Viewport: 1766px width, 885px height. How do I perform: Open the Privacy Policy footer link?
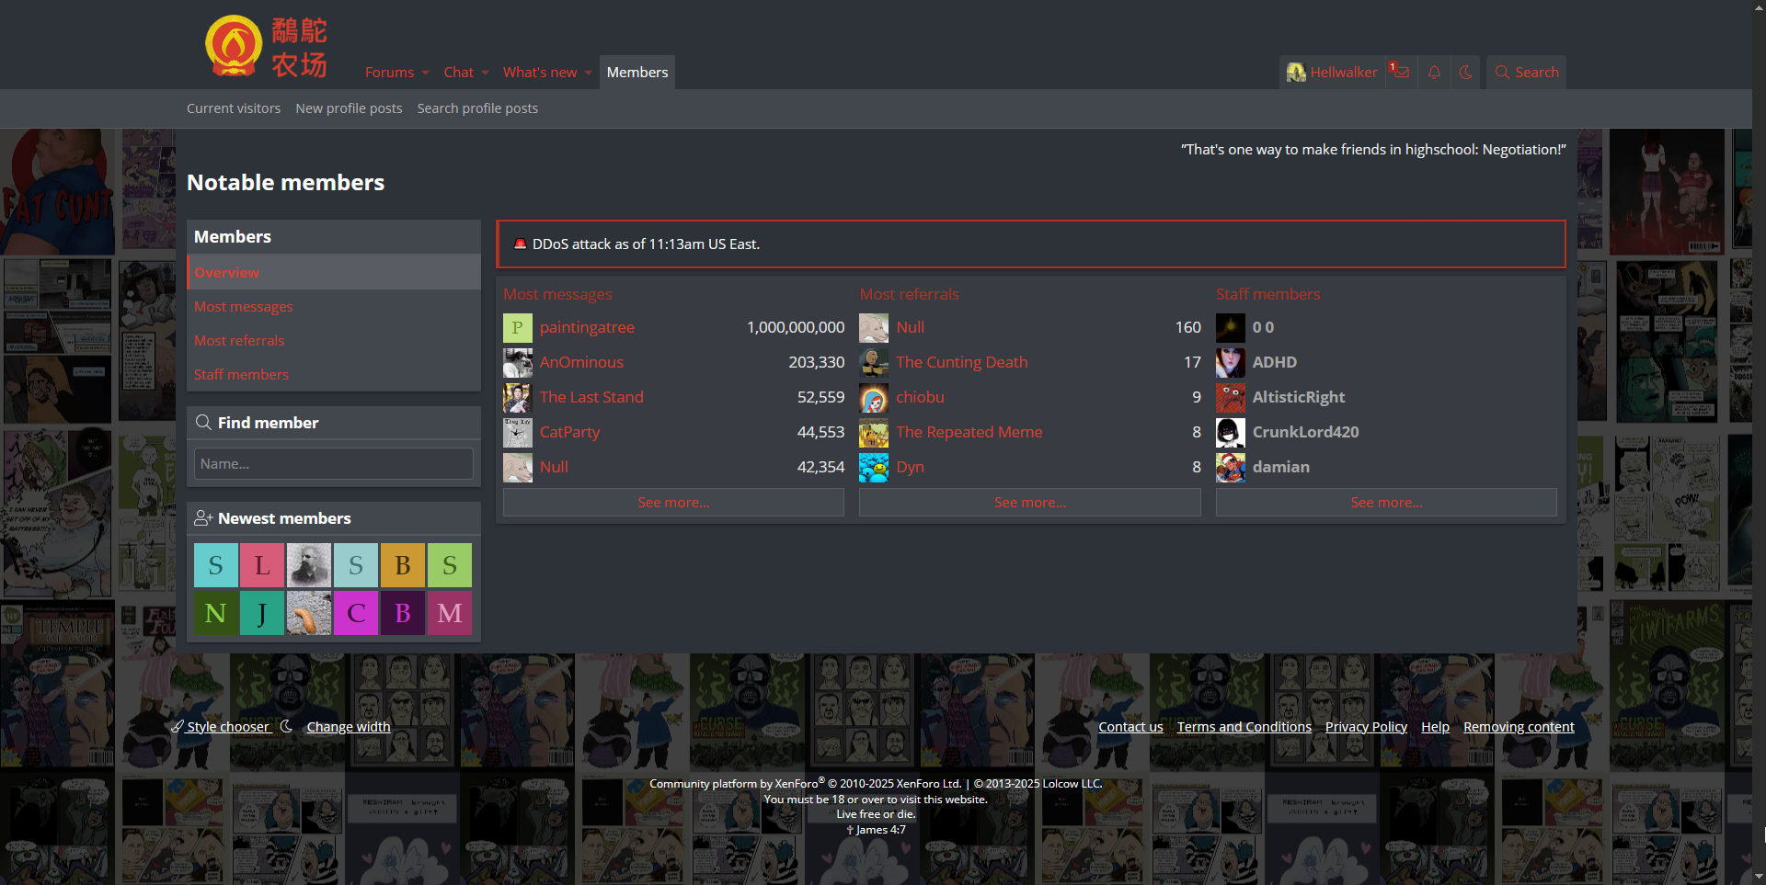1366,727
